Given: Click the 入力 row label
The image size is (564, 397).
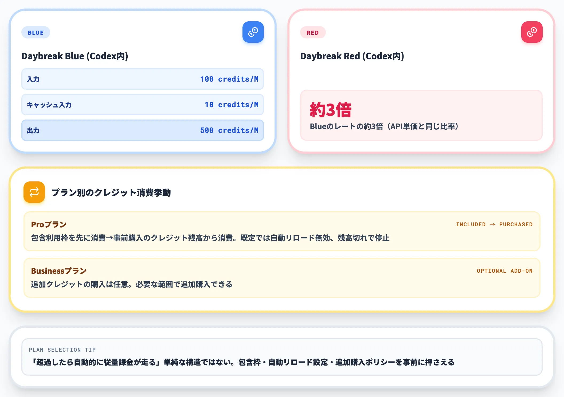Looking at the screenshot, I should [33, 79].
